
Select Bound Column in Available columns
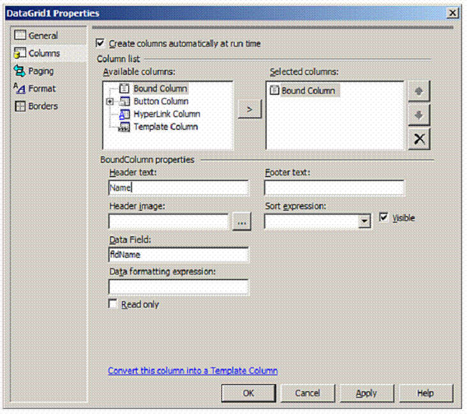pos(160,89)
